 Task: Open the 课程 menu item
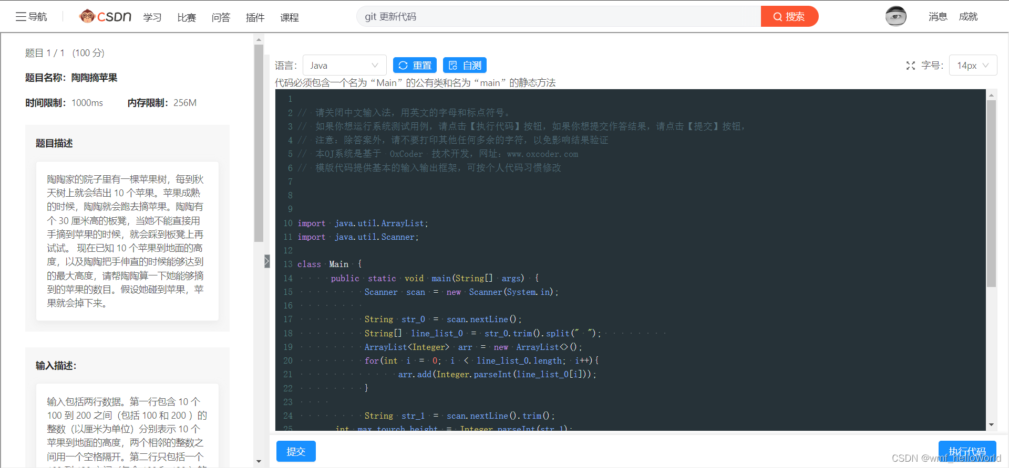(x=290, y=17)
